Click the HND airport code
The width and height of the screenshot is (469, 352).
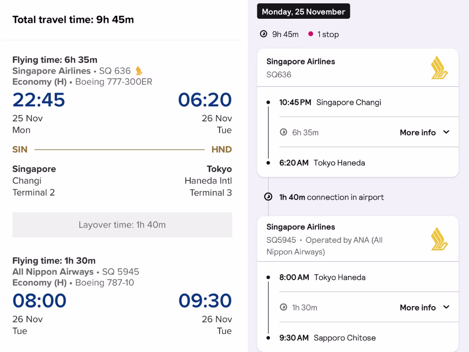pos(222,149)
